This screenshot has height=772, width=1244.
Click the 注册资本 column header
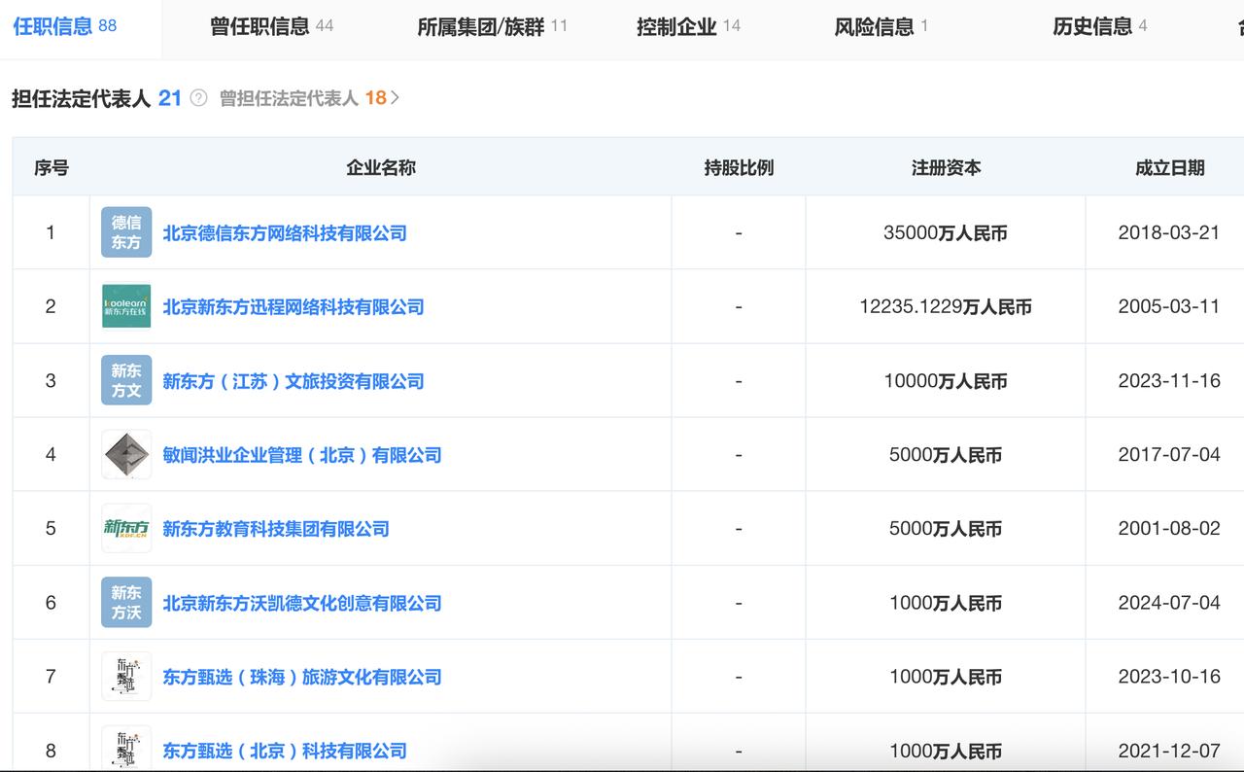click(946, 167)
